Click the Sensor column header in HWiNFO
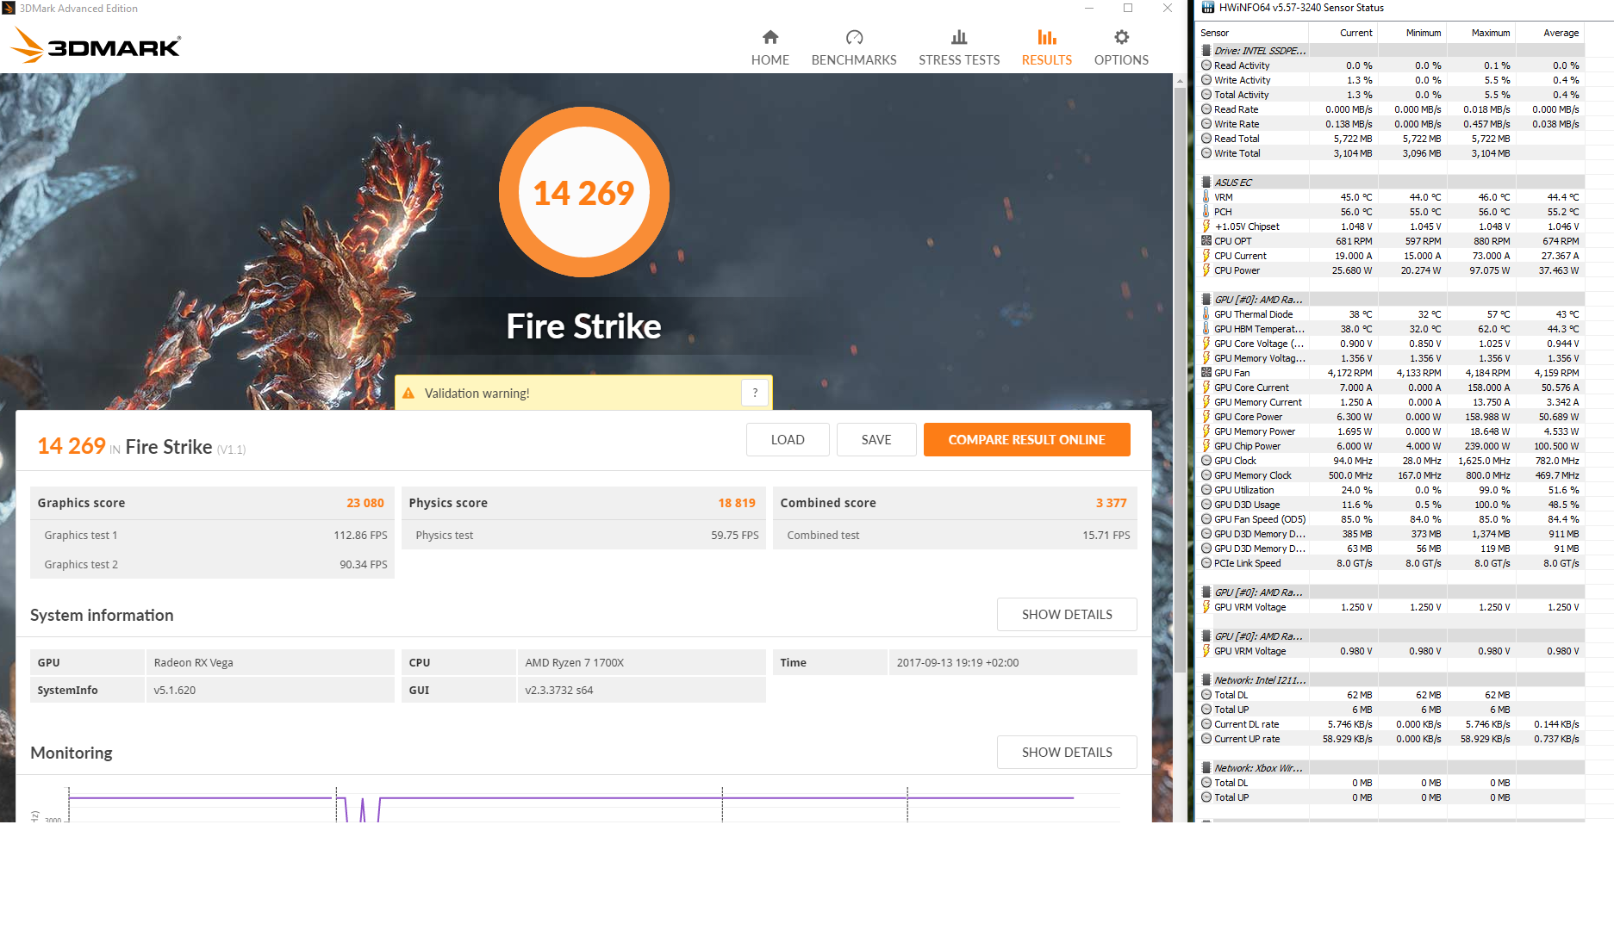 tap(1254, 33)
